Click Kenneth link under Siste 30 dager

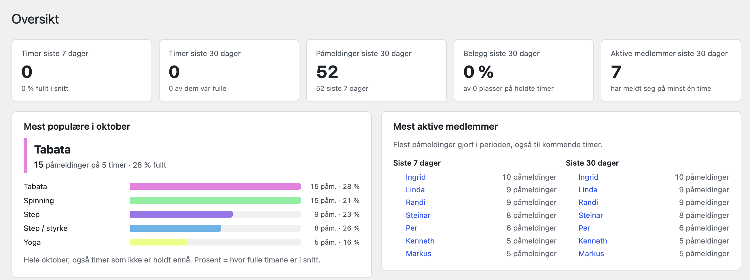[592, 241]
